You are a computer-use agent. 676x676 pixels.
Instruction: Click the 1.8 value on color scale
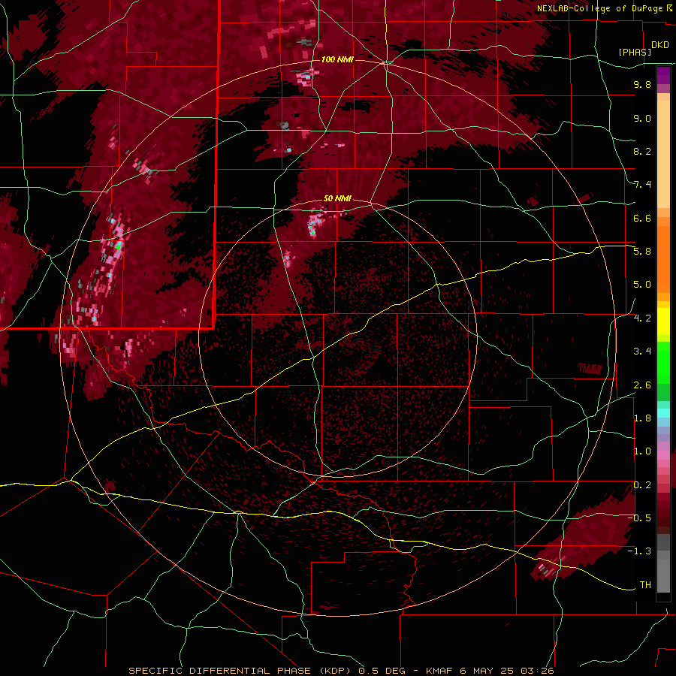pos(642,418)
